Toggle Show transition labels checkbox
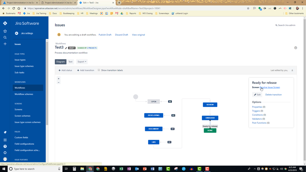The image size is (306, 172). pos(99,70)
